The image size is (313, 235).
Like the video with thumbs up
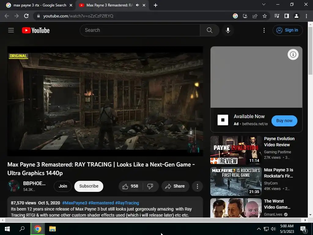coord(131,186)
